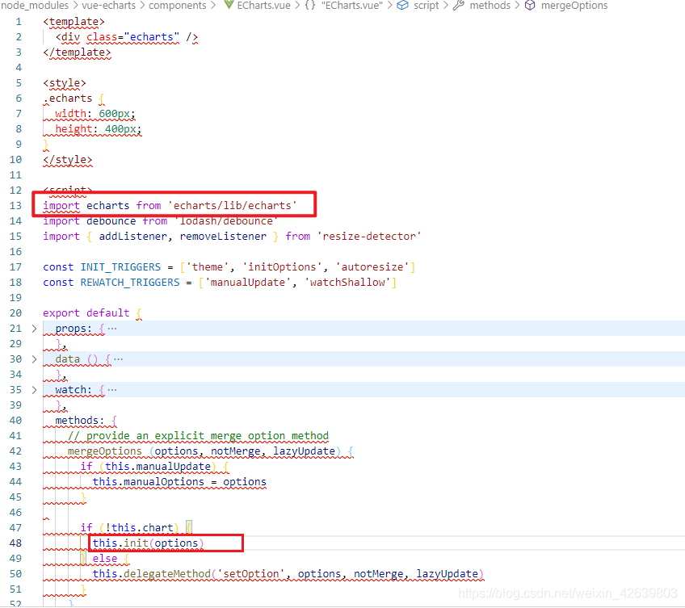Click the Vue icon beside ECharts.vue breadcrumb
Screen dimensions: 685x608
coord(229,5)
